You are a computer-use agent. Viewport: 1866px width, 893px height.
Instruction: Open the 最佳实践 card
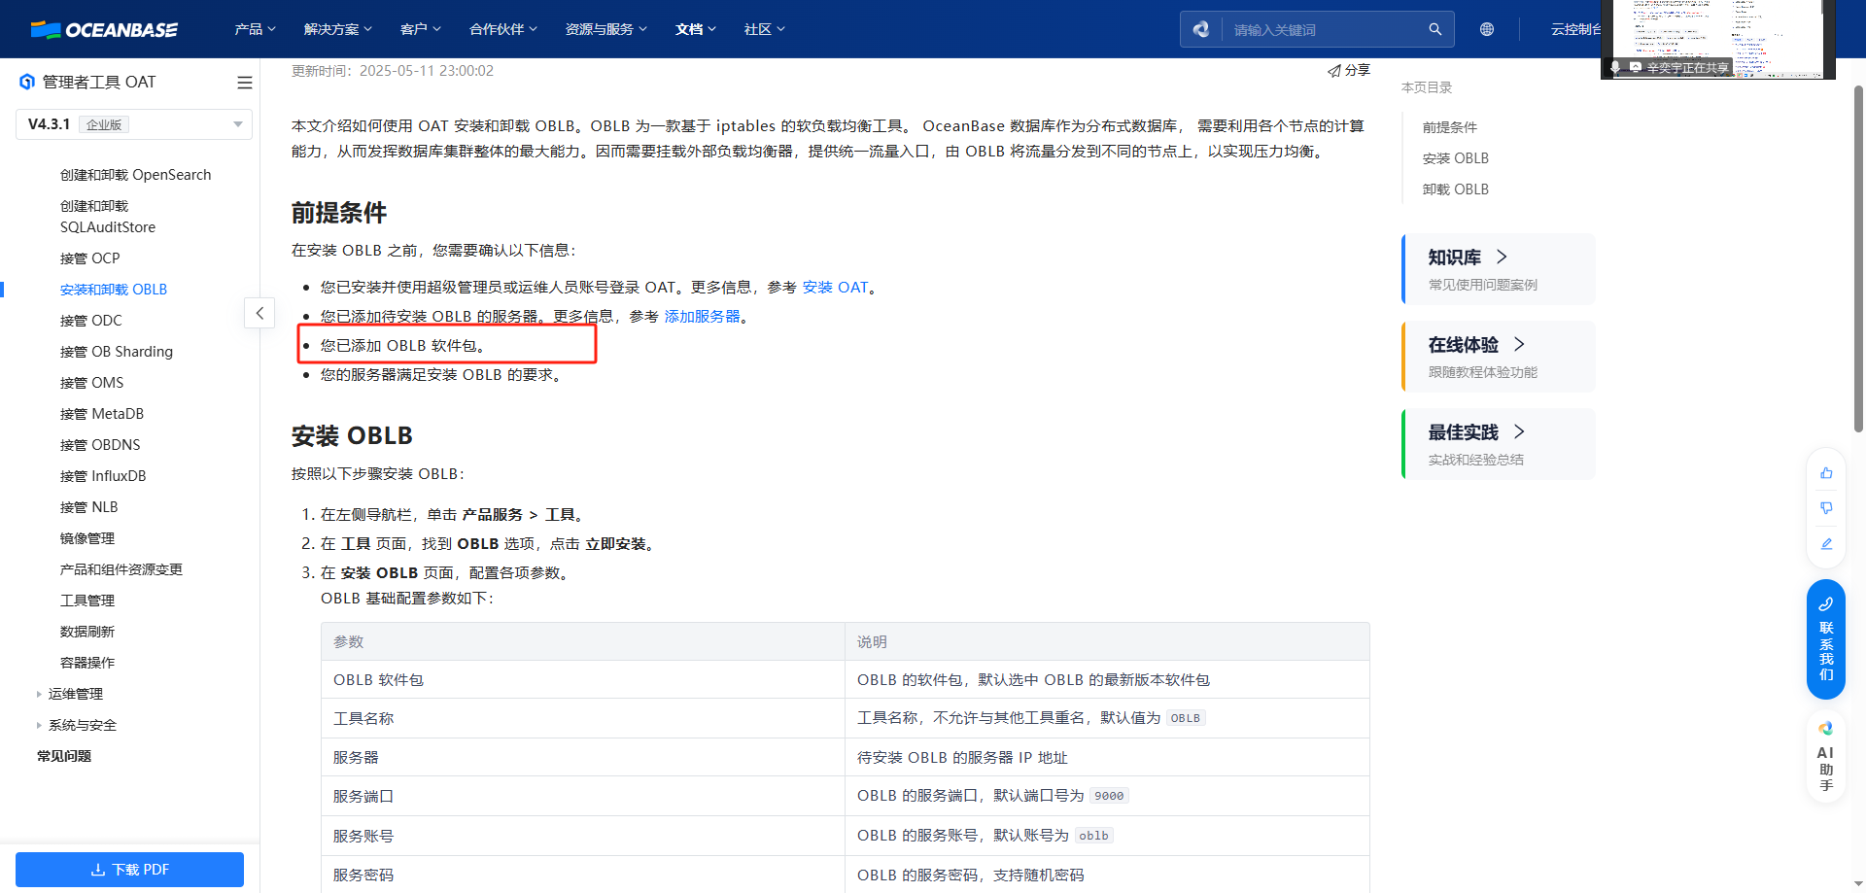1499,444
